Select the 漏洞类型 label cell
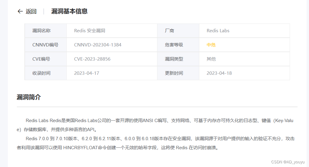This screenshot has height=167, width=309. point(178,59)
